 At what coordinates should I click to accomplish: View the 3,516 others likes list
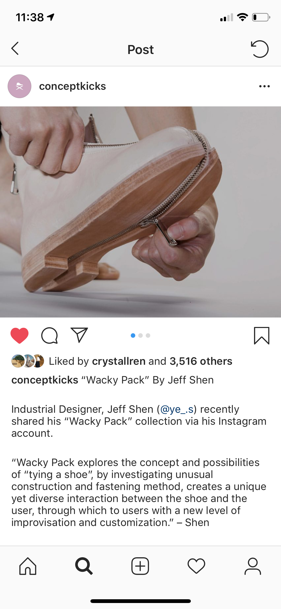click(201, 361)
